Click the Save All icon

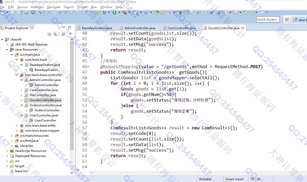18,12
